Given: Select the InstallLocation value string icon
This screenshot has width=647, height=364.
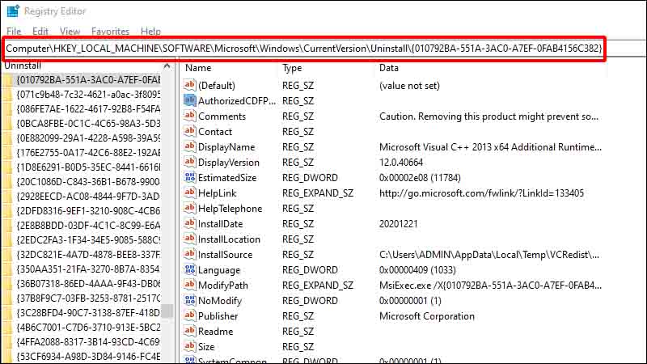Looking at the screenshot, I should pos(190,239).
